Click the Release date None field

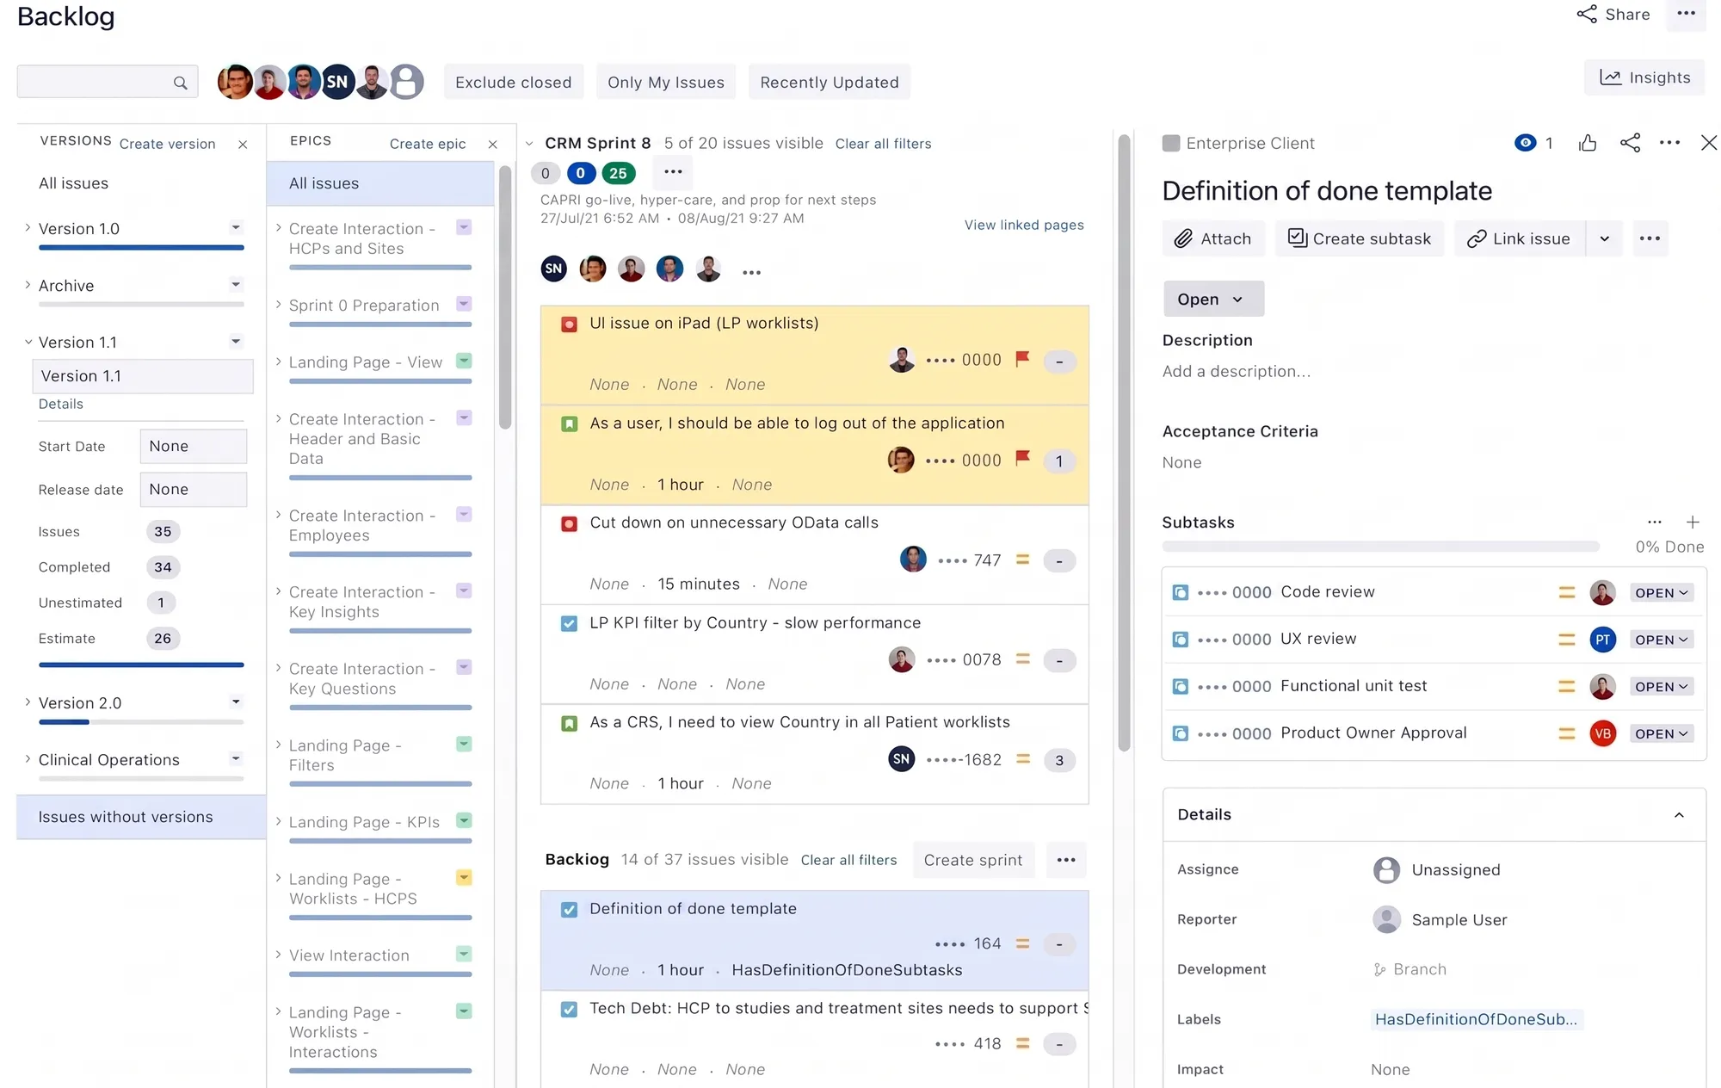(194, 489)
